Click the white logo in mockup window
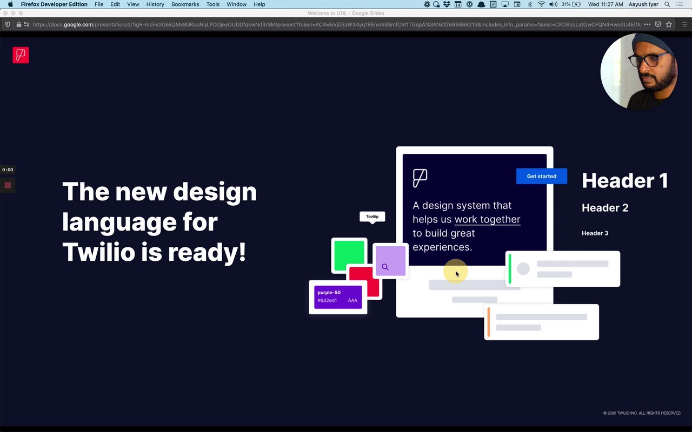 click(420, 178)
